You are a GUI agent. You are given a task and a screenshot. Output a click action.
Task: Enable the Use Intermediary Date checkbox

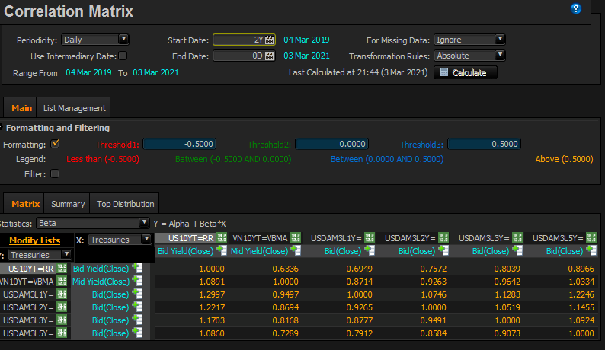pos(123,56)
